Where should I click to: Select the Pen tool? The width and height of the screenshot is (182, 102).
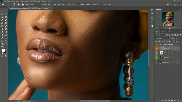coord(2,41)
